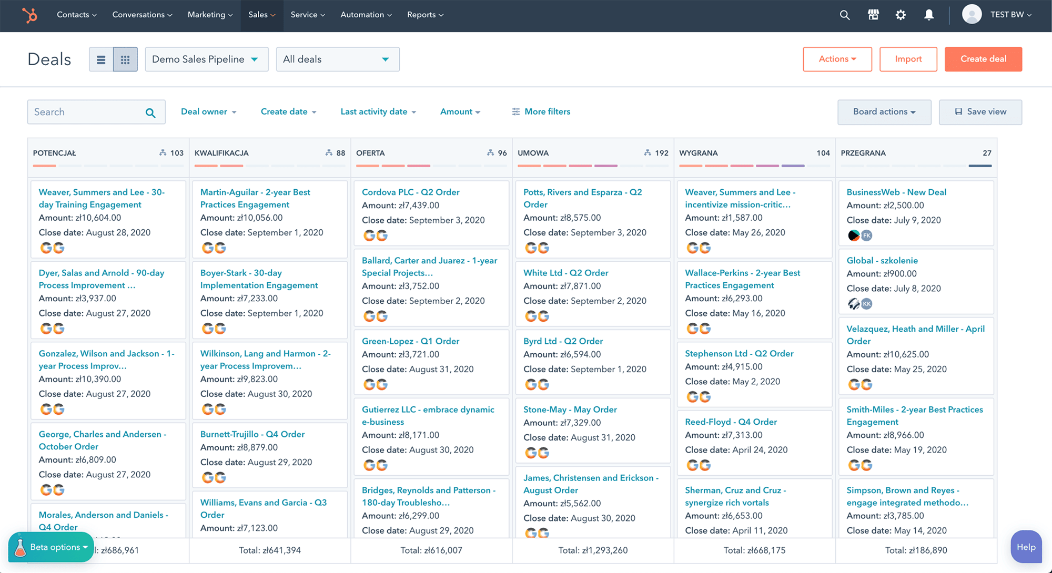Open the Amount filter dropdown

pos(460,111)
